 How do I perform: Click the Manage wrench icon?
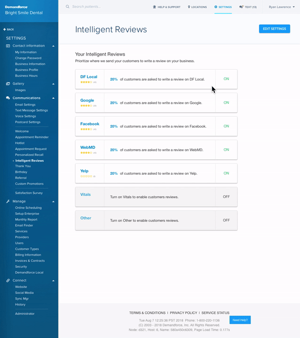click(8, 201)
